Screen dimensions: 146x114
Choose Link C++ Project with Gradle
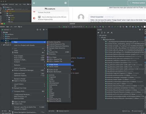29,45
